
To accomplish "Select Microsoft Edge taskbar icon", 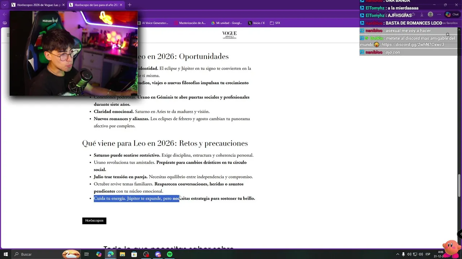I will tap(110, 254).
